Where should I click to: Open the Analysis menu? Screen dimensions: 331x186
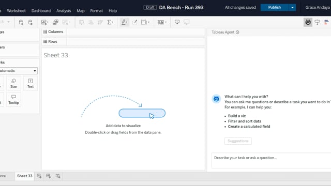click(64, 11)
